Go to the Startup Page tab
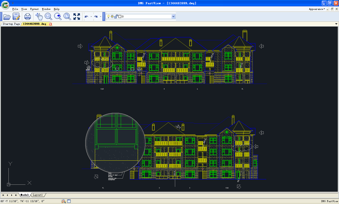 (x=11, y=24)
